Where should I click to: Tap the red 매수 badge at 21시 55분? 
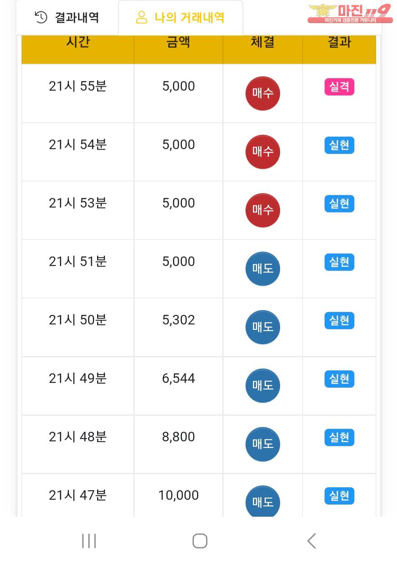click(262, 93)
